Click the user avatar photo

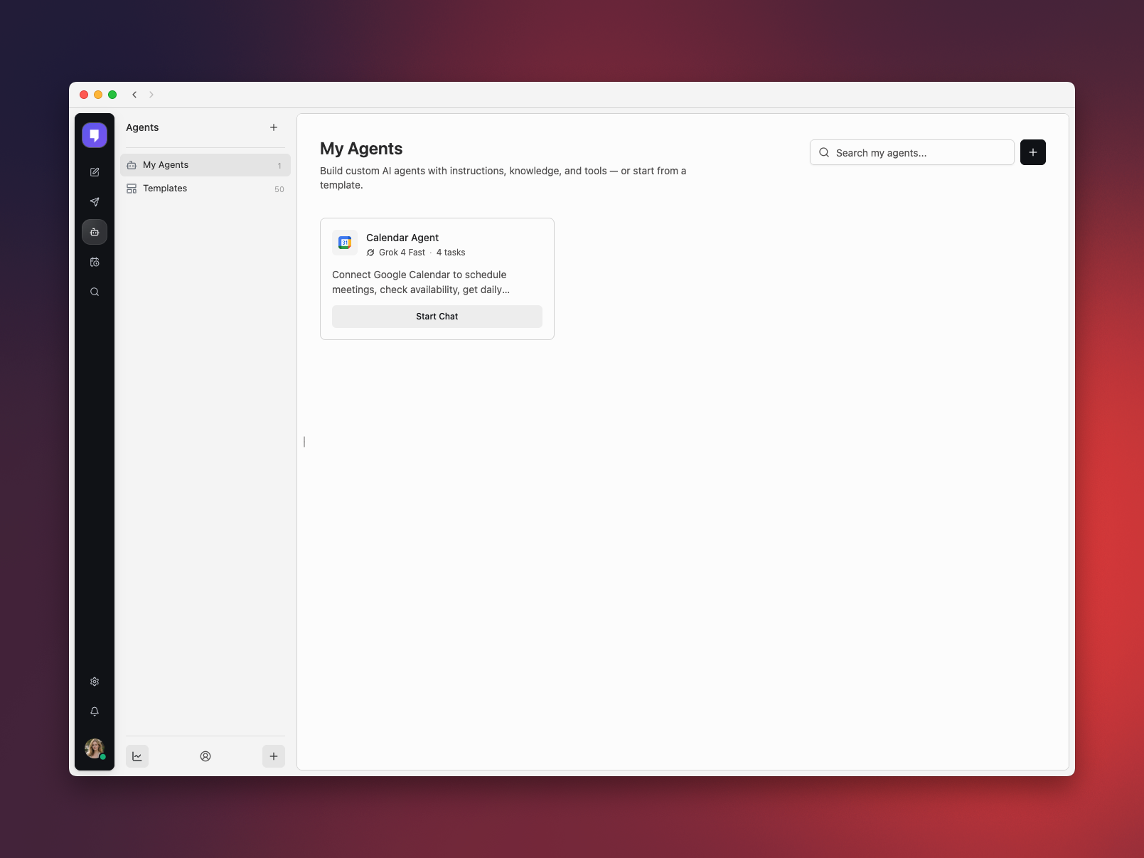point(95,748)
